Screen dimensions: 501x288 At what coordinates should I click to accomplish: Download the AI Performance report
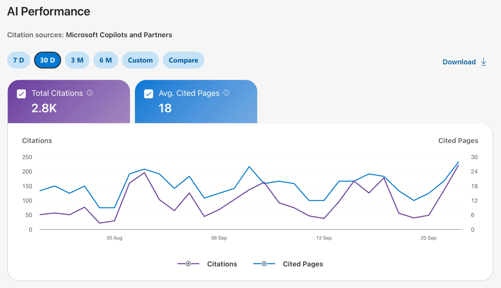[x=464, y=62]
